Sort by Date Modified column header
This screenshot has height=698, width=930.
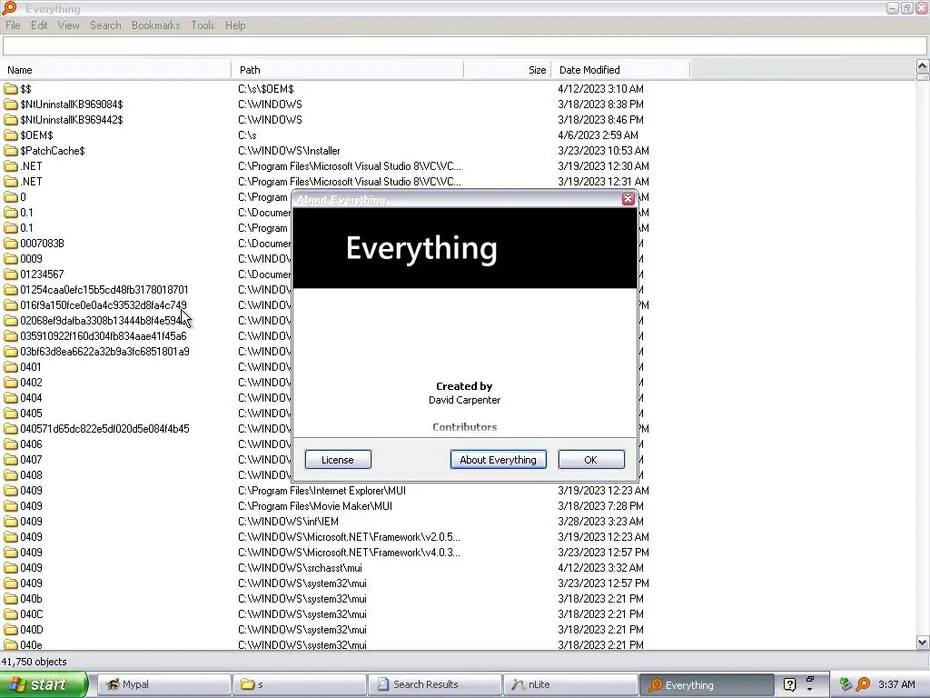click(x=620, y=70)
